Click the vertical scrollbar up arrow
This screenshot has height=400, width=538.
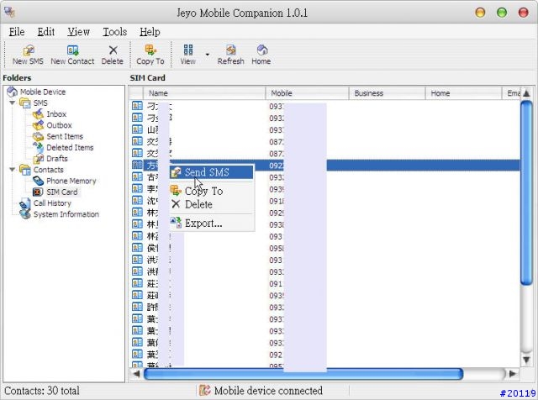click(527, 93)
